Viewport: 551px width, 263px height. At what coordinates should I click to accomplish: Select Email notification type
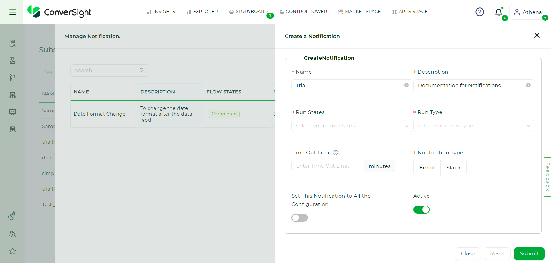pyautogui.click(x=427, y=168)
